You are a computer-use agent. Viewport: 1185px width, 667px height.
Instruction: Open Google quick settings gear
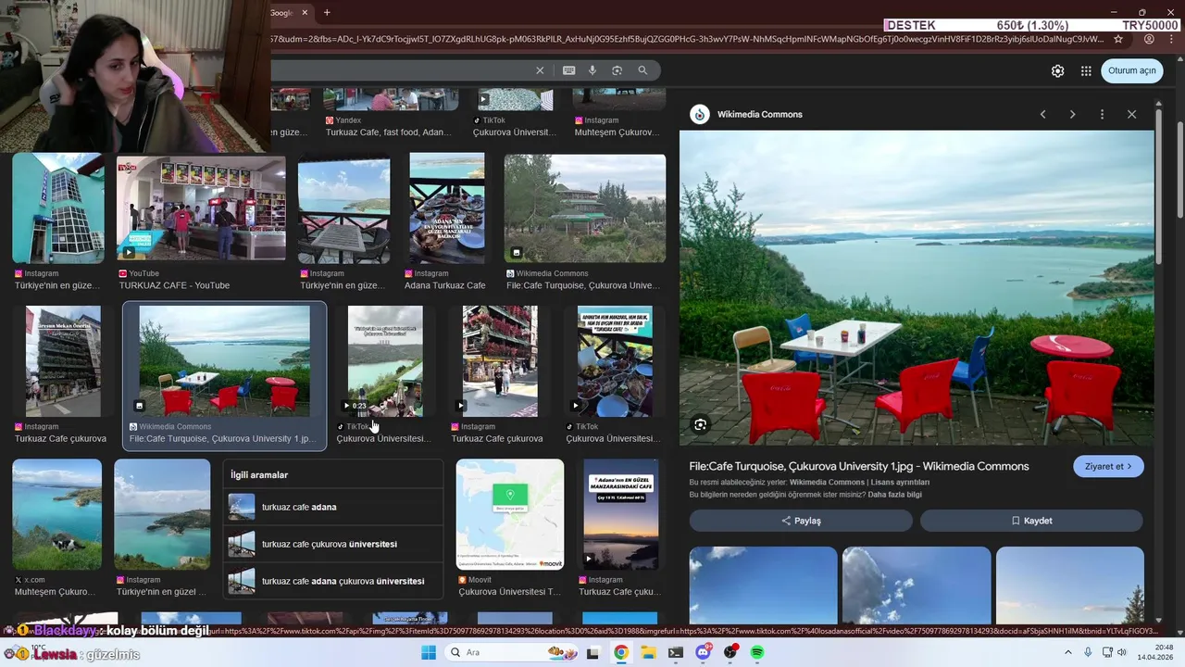pos(1057,70)
